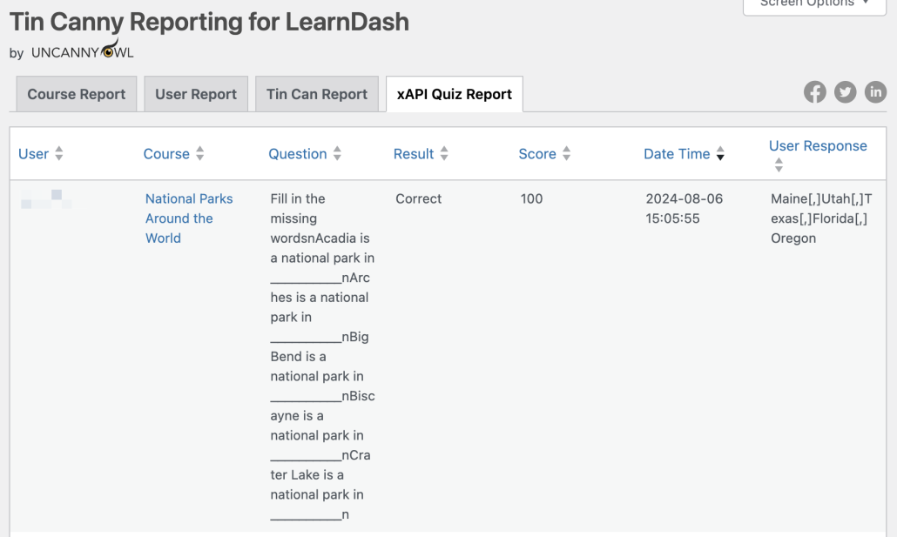Image resolution: width=897 pixels, height=537 pixels.
Task: Open the User Report tab
Action: (x=196, y=93)
